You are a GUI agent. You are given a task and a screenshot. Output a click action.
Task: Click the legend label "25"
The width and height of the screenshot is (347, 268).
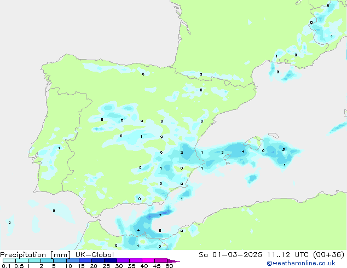tap(106, 266)
